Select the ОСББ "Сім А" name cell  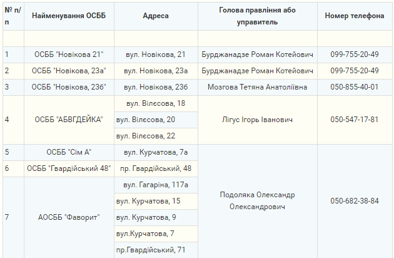tap(69, 152)
